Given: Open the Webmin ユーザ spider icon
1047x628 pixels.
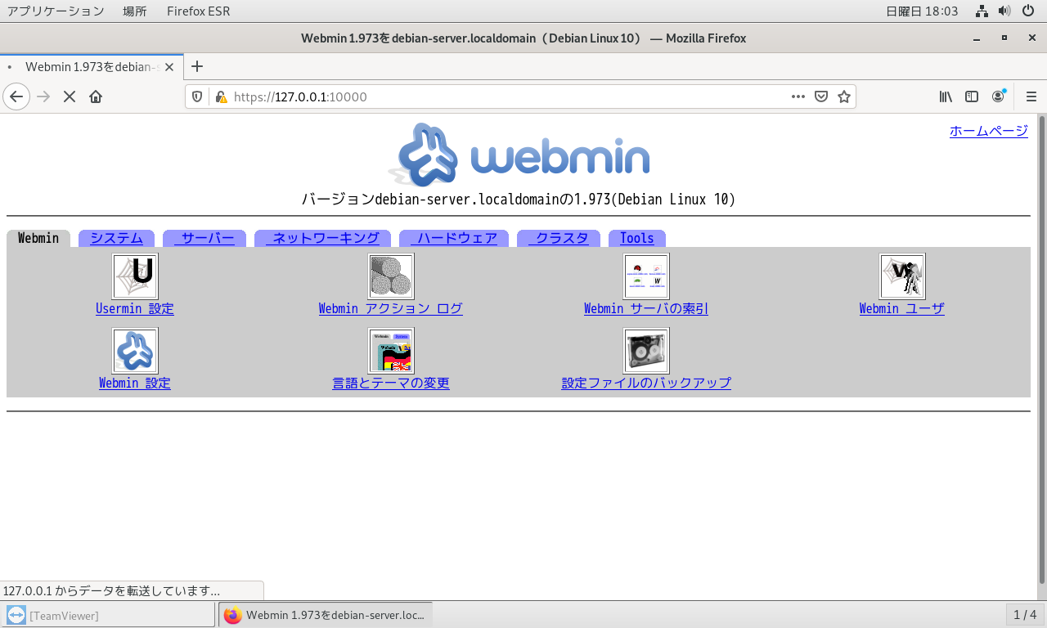Looking at the screenshot, I should click(902, 276).
